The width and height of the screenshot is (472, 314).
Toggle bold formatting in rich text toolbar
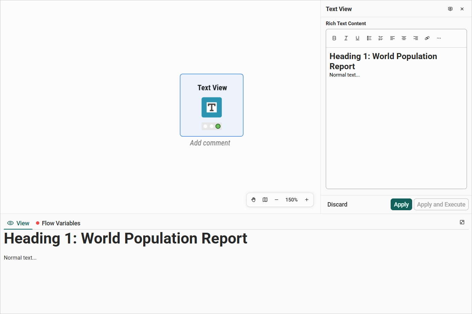pyautogui.click(x=334, y=38)
